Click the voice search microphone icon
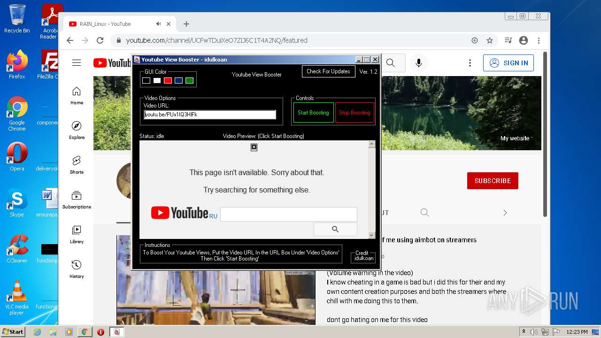 (419, 63)
